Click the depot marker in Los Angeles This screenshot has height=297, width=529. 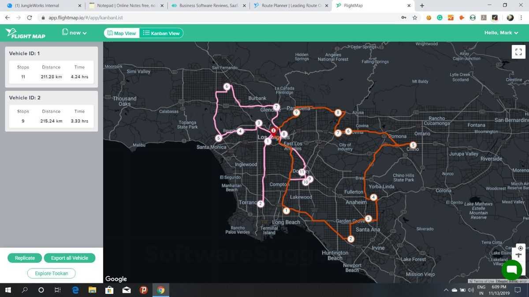(x=273, y=131)
